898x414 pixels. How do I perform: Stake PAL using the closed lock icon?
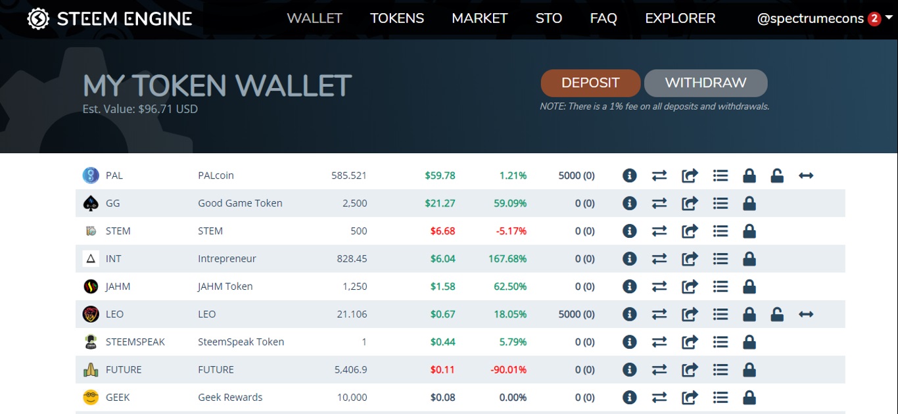coord(749,175)
